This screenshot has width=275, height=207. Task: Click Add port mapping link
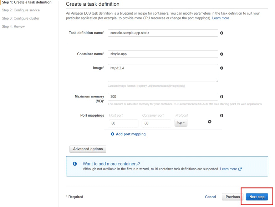click(131, 134)
